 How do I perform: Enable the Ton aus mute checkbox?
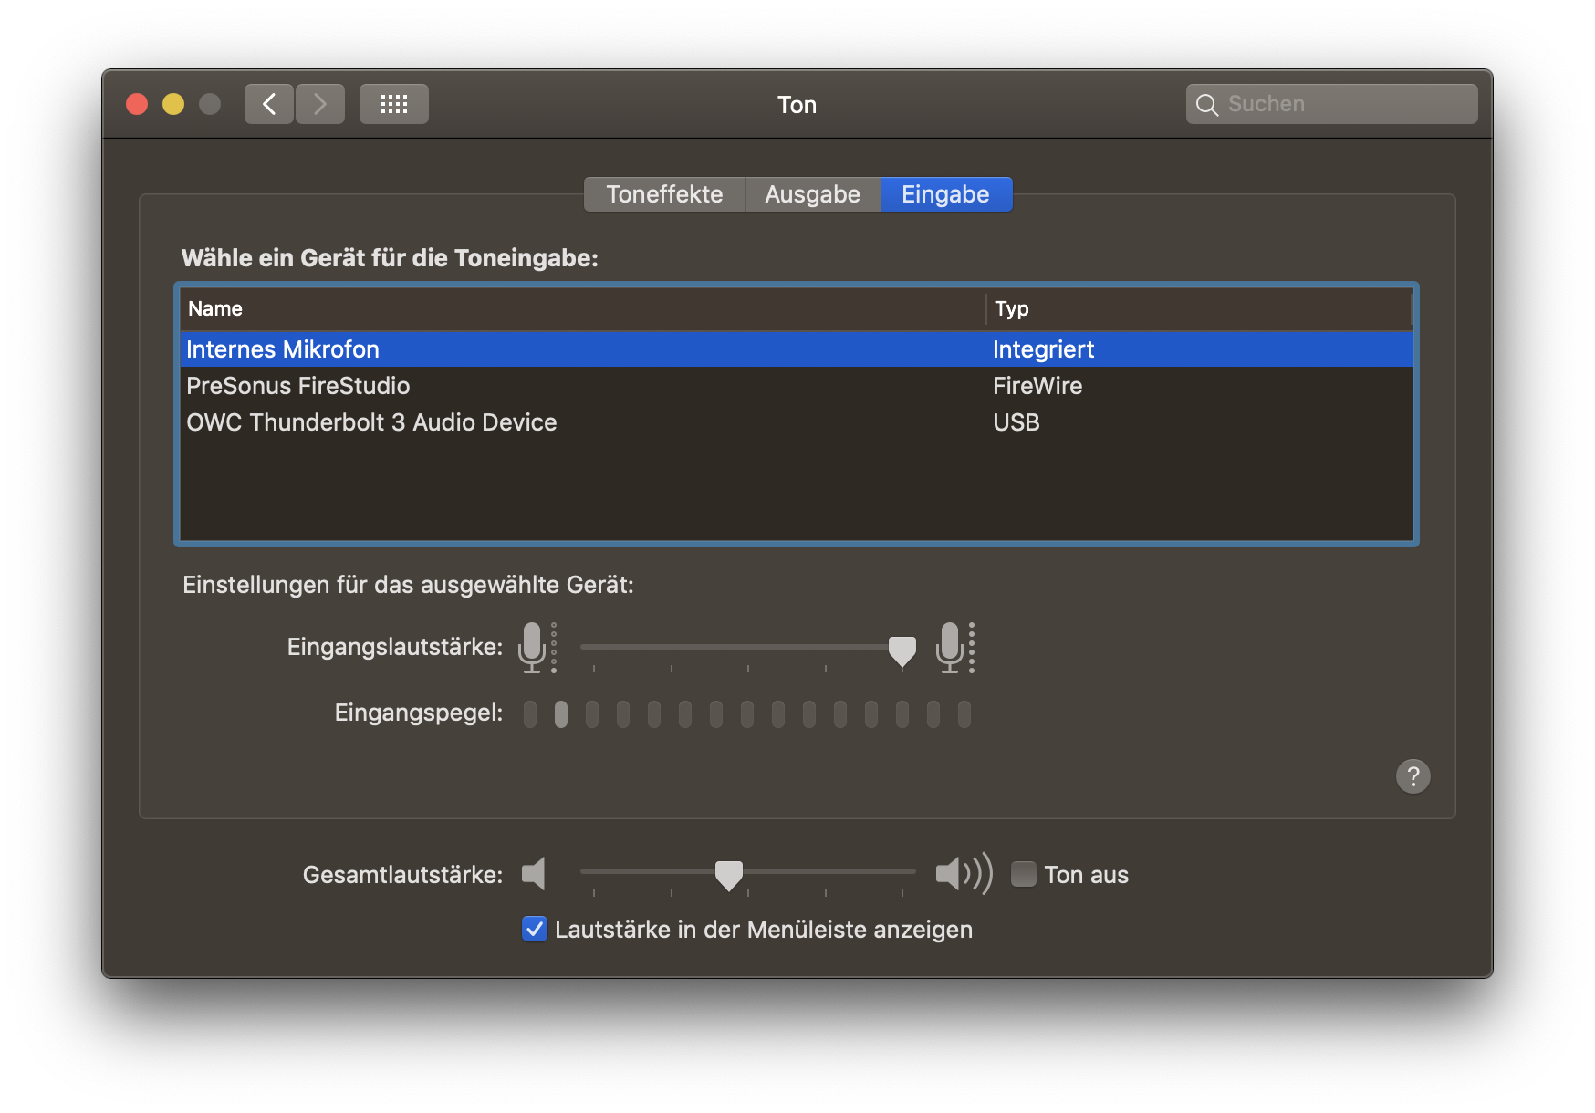[x=1024, y=874]
